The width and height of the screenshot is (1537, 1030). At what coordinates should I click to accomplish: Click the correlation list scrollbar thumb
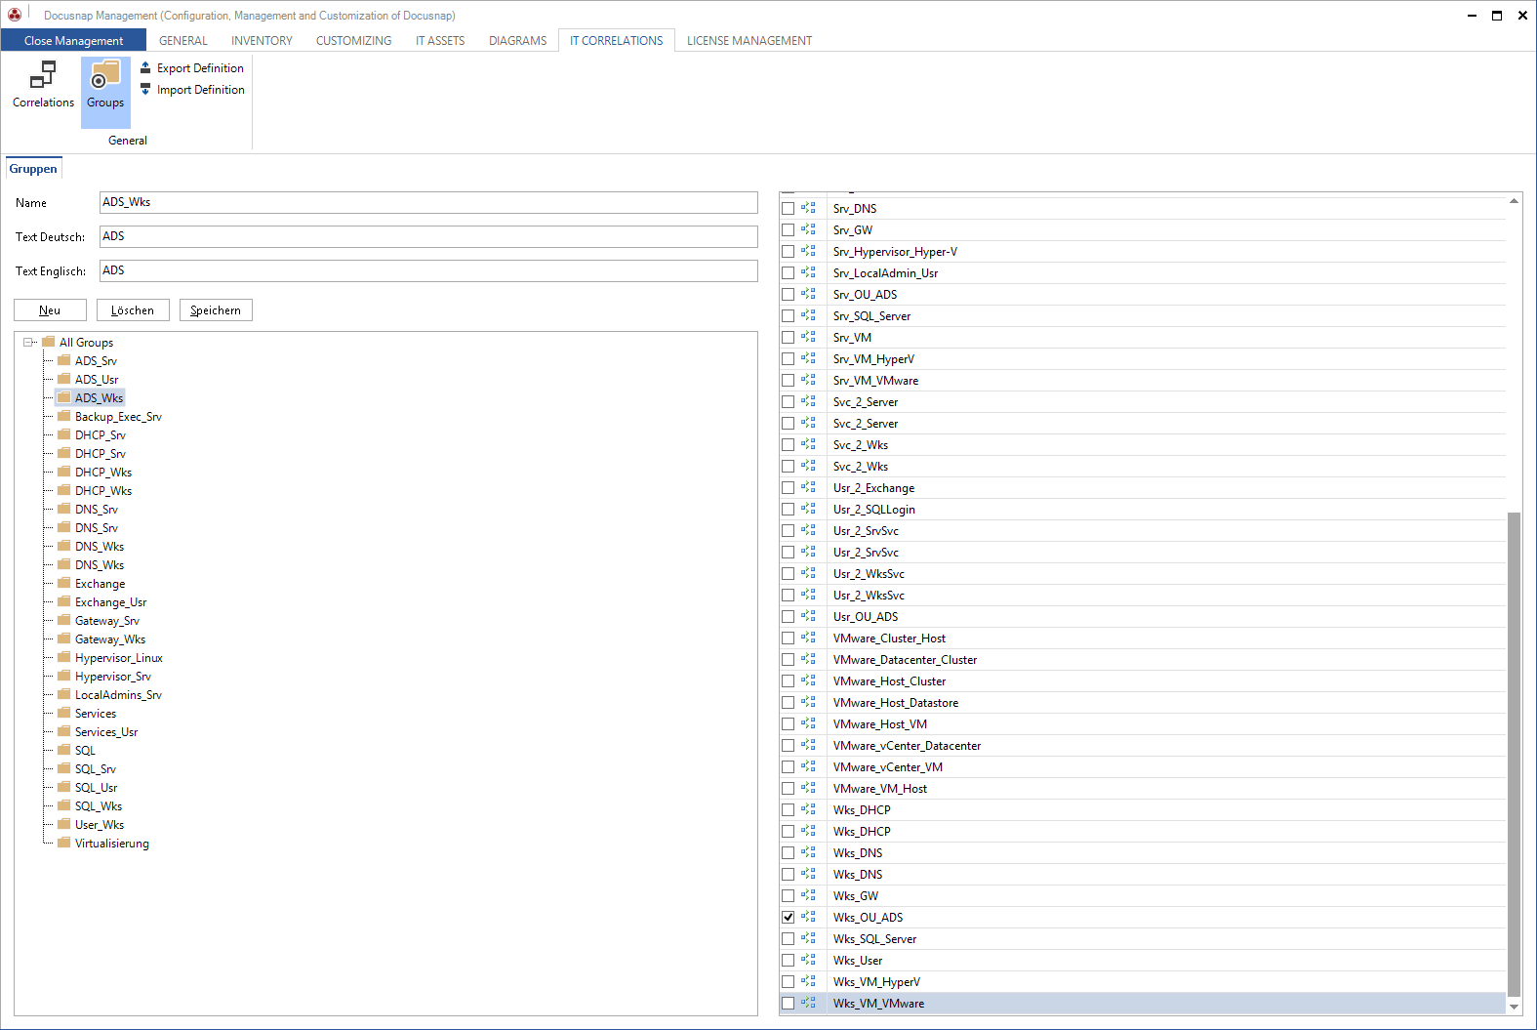pos(1514,753)
